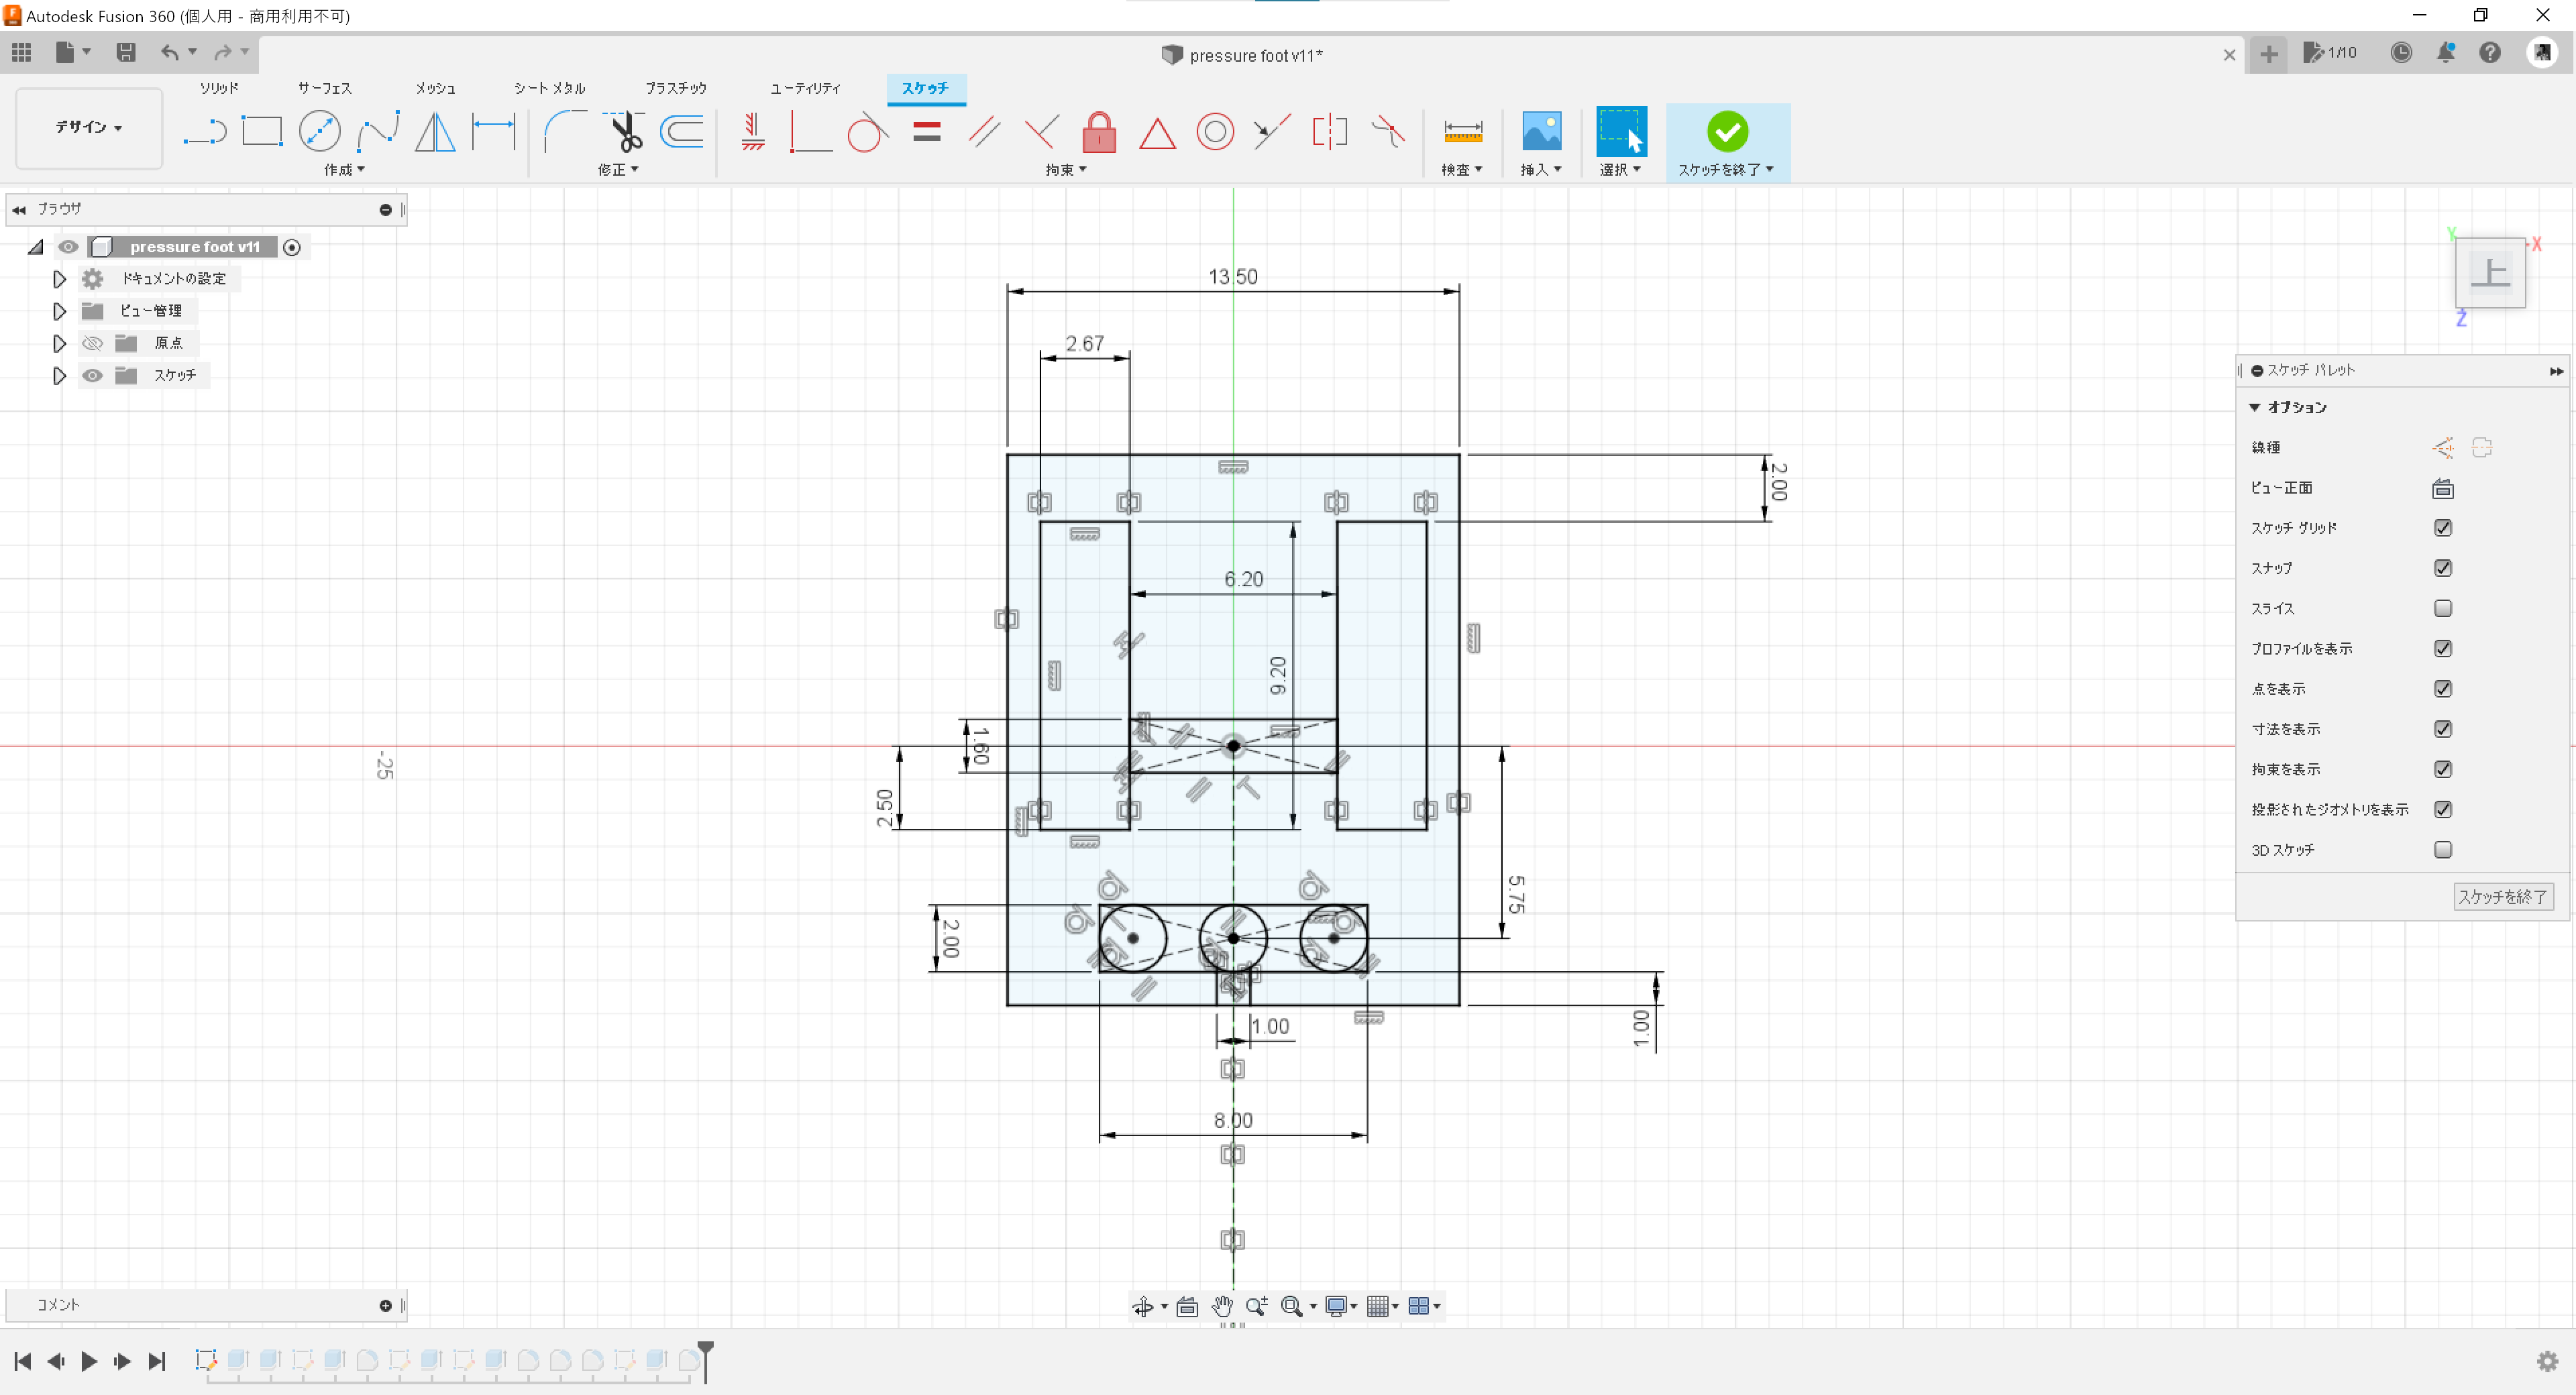Uncheck the スケッチ グリッド checkbox

(2442, 528)
